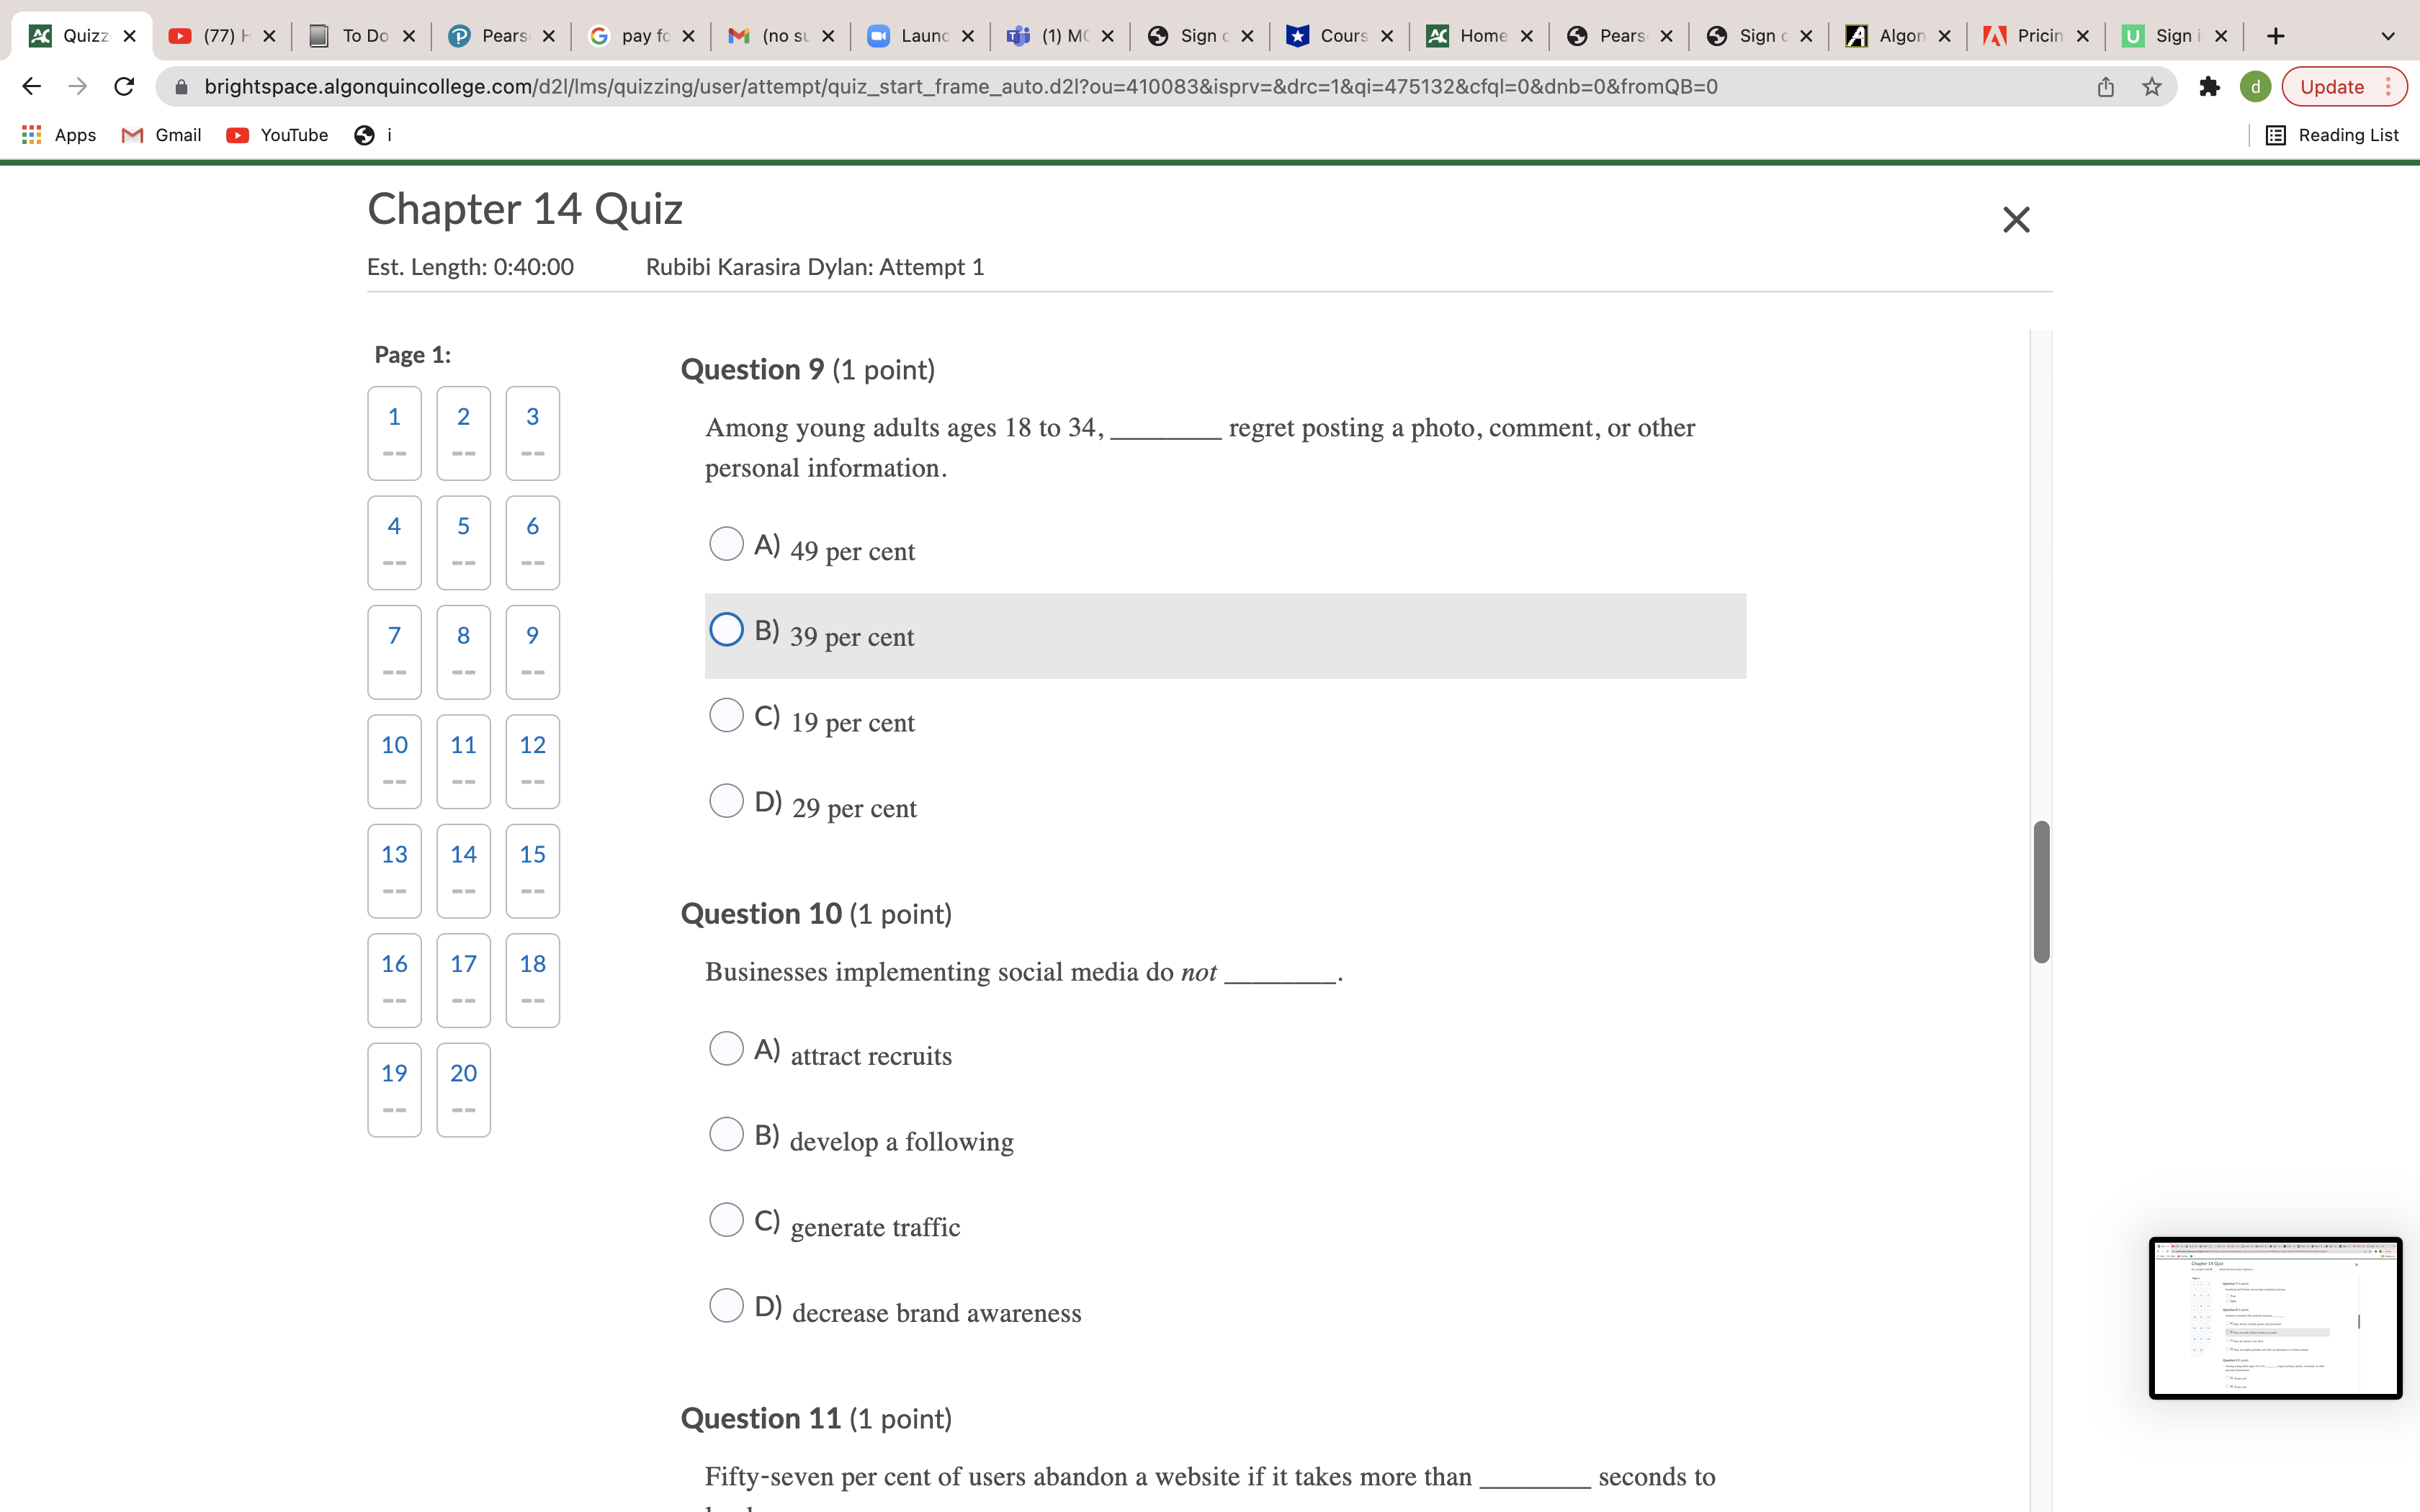Expand the tab search chevron
The height and width of the screenshot is (1512, 2420).
(2388, 36)
